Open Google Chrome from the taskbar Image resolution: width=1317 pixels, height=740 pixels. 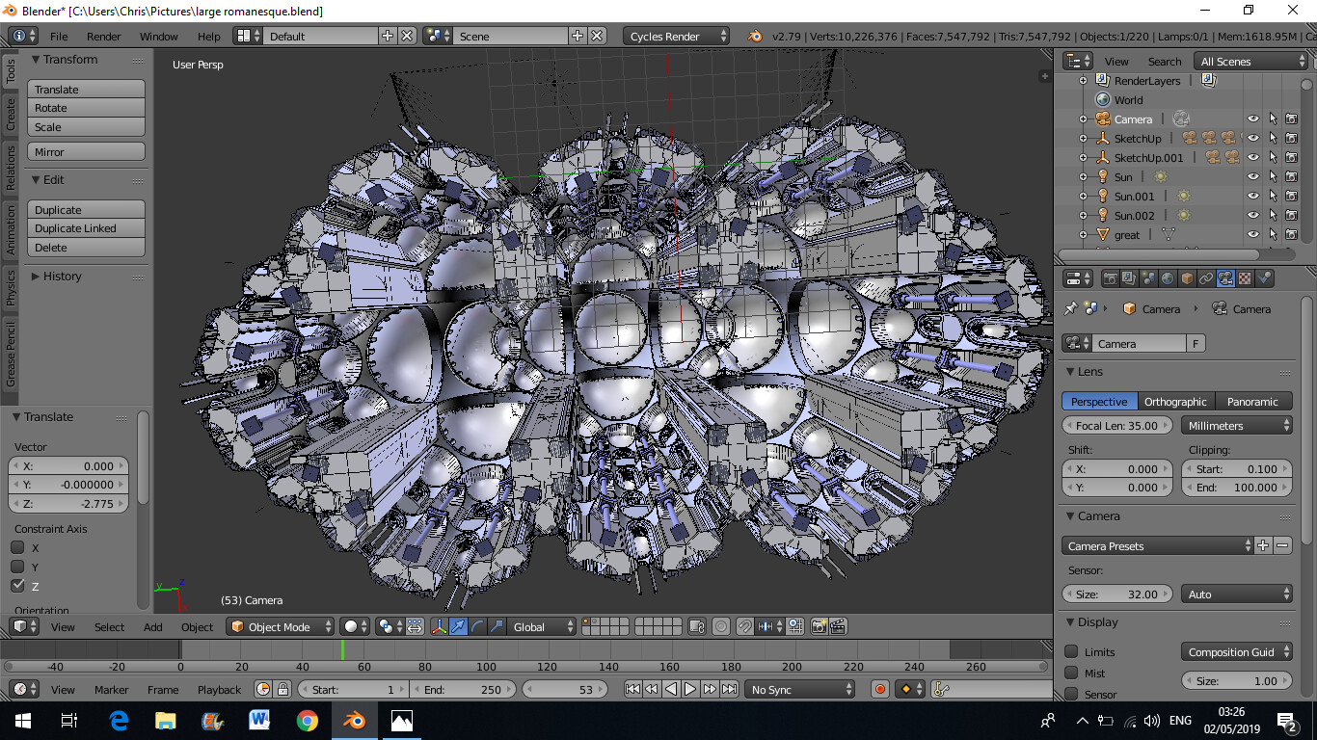(308, 720)
